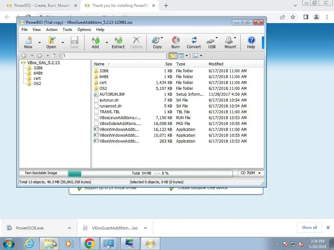
Task: Click the up one level icon
Action: (54, 56)
